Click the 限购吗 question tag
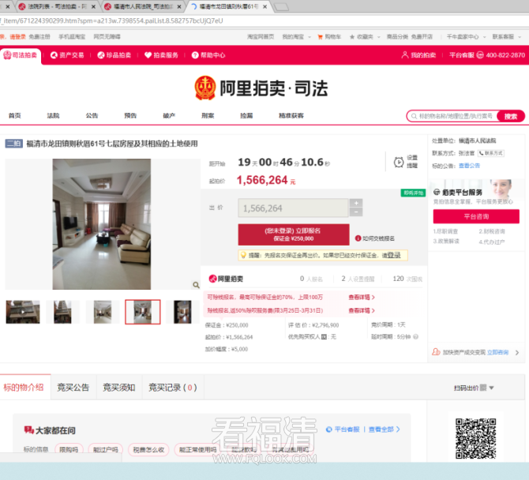The width and height of the screenshot is (529, 480). pos(69,450)
